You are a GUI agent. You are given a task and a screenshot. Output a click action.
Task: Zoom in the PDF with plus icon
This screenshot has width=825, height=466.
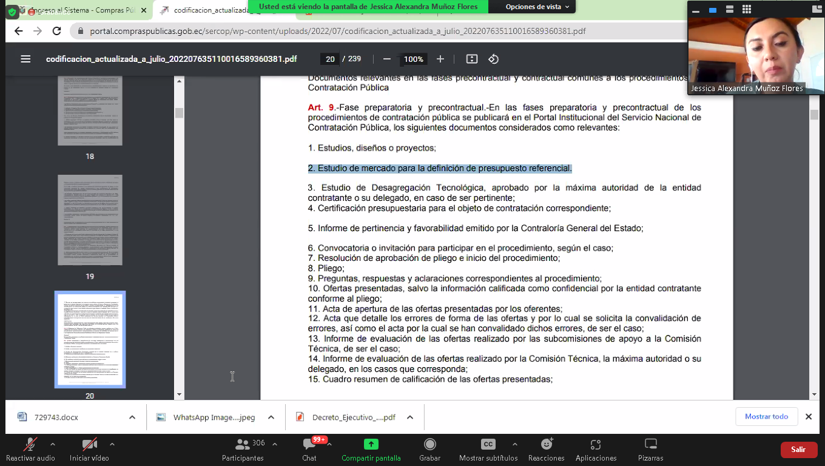[440, 59]
